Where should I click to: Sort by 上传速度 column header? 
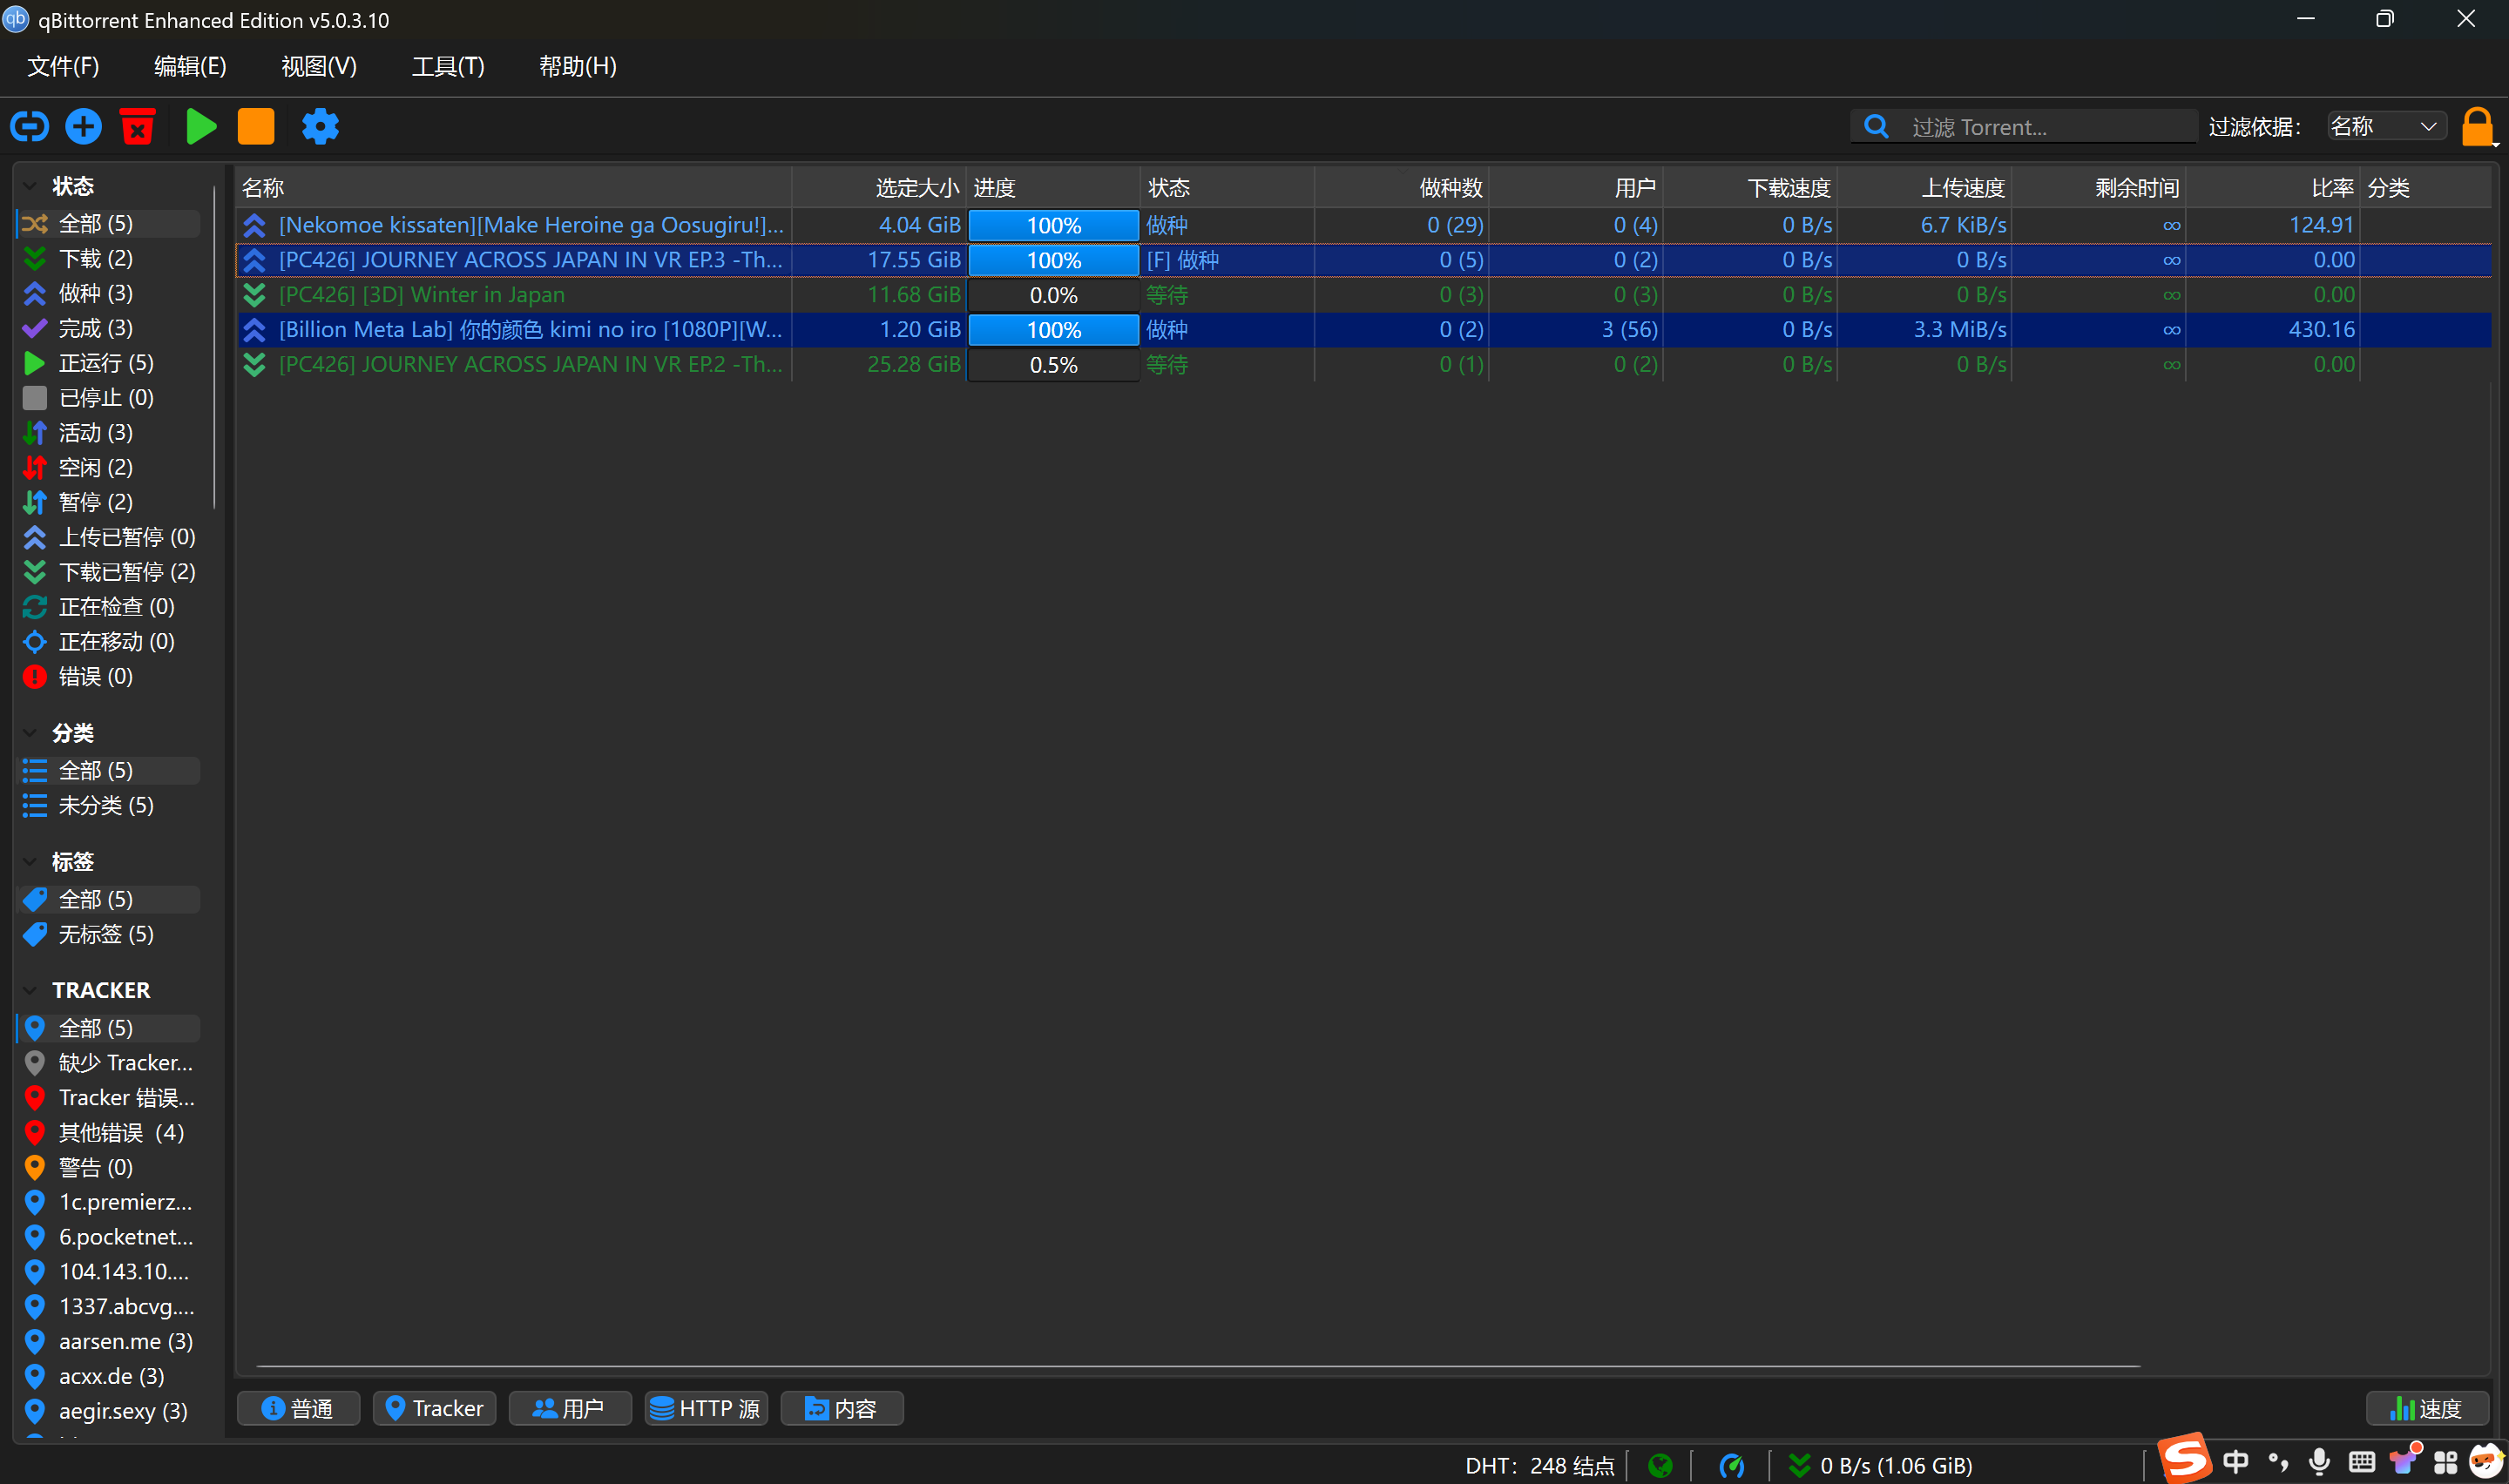click(1924, 188)
